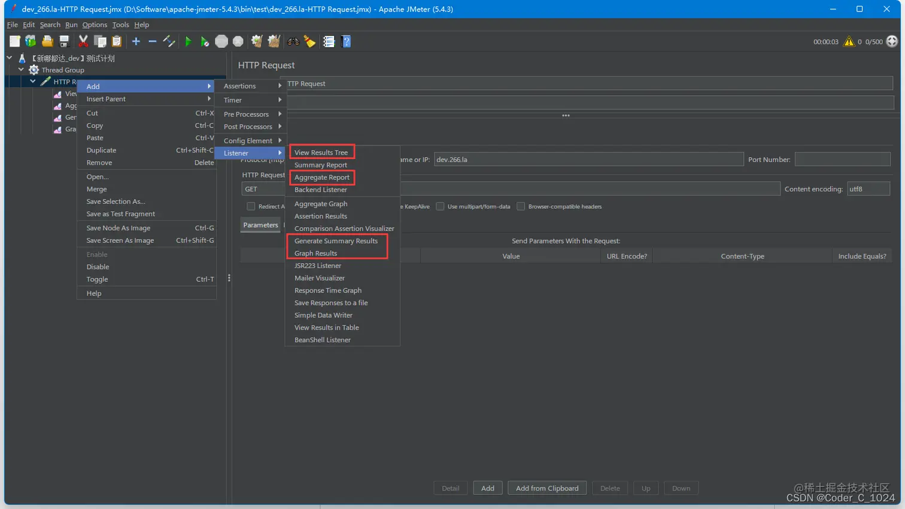This screenshot has width=905, height=509.
Task: Collapse the test plan root tree node
Action: coord(9,58)
